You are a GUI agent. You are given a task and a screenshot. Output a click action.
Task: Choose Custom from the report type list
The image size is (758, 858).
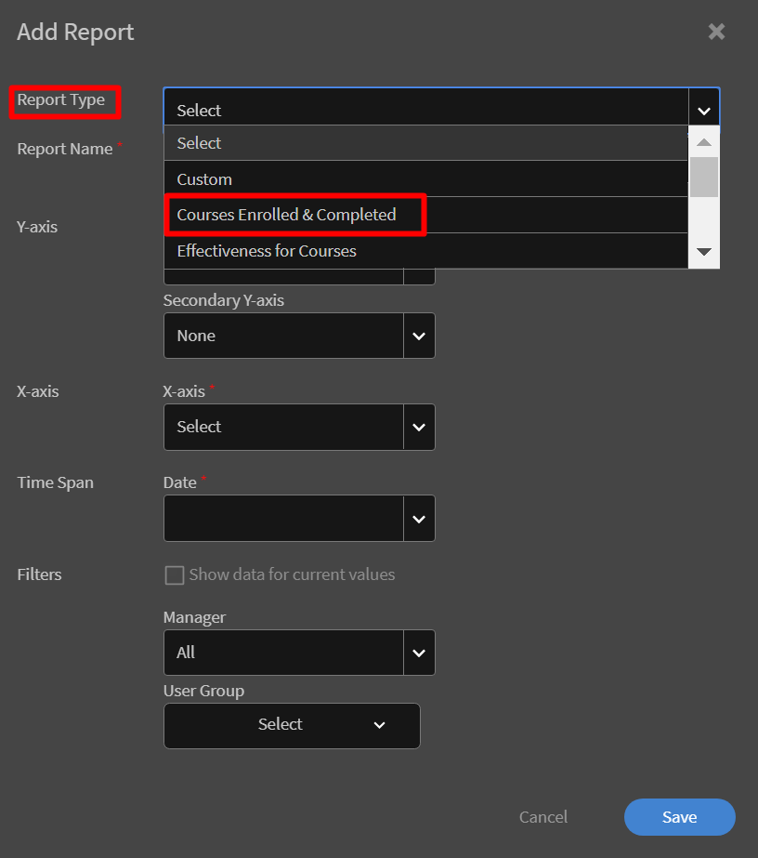click(x=204, y=179)
